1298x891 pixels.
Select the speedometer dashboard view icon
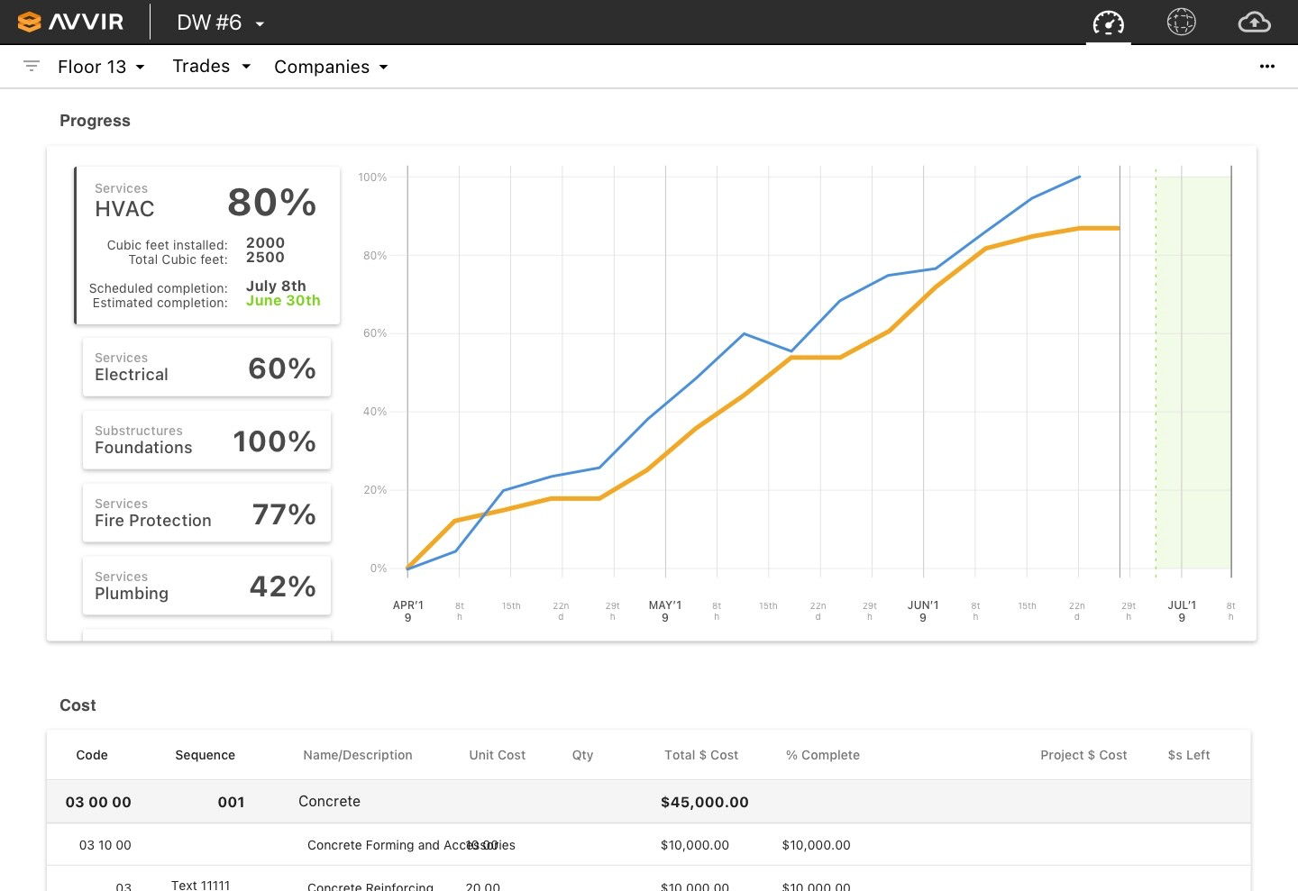(1108, 22)
